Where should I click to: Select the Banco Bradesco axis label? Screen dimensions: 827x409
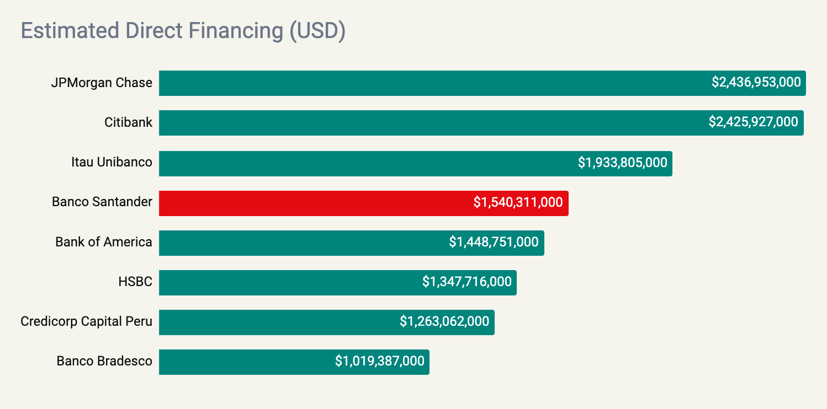click(x=104, y=361)
